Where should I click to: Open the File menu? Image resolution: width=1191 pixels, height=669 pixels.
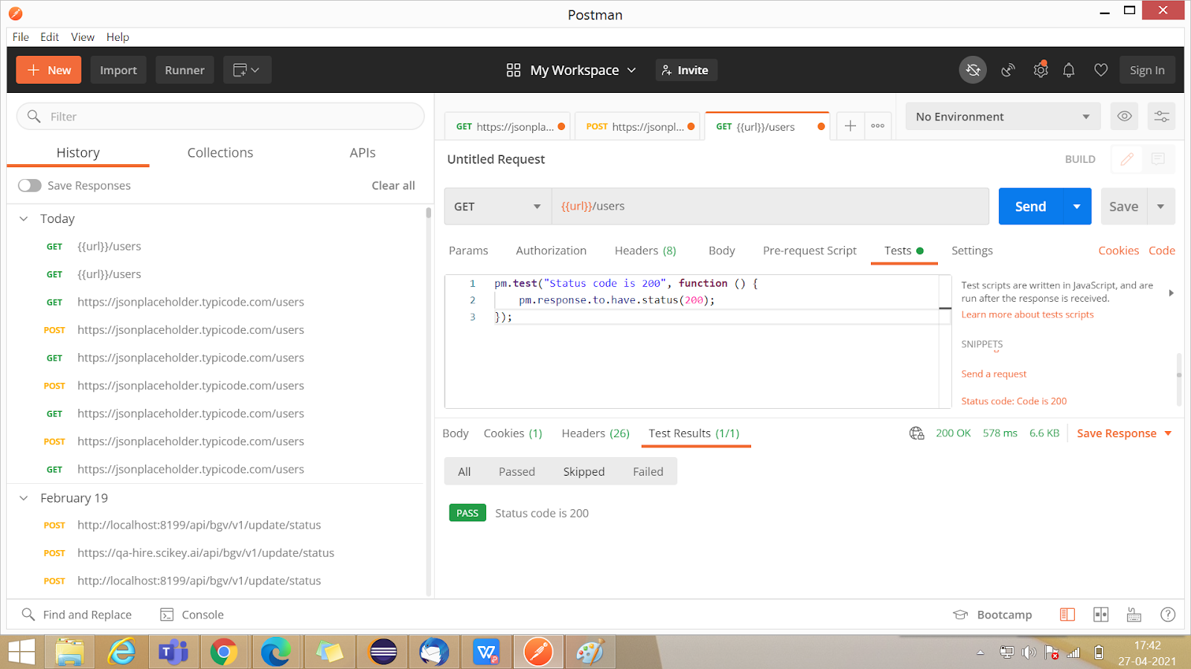(21, 36)
